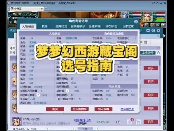Click the yellow arrow beside the search box
The image size is (174, 131).
pos(164,36)
